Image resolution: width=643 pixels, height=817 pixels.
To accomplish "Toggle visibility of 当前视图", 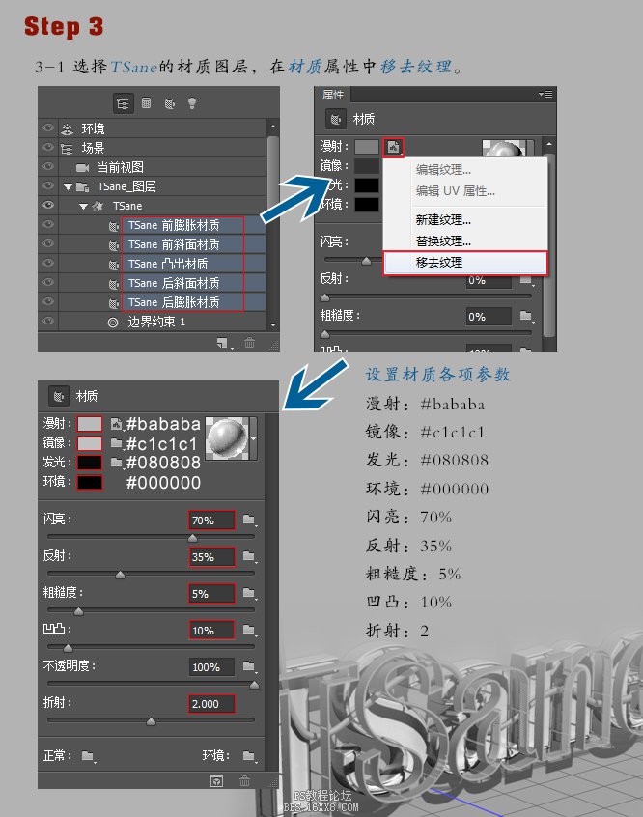I will [x=48, y=166].
